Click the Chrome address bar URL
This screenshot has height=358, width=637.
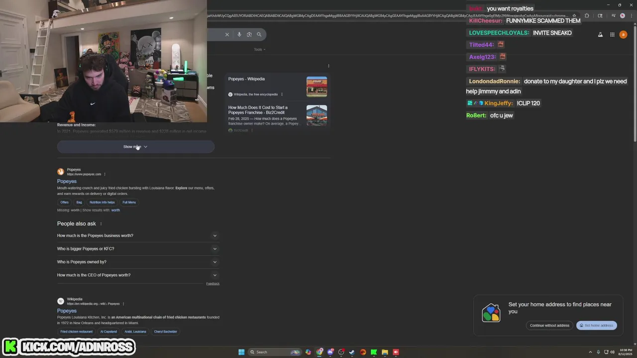pos(388,15)
